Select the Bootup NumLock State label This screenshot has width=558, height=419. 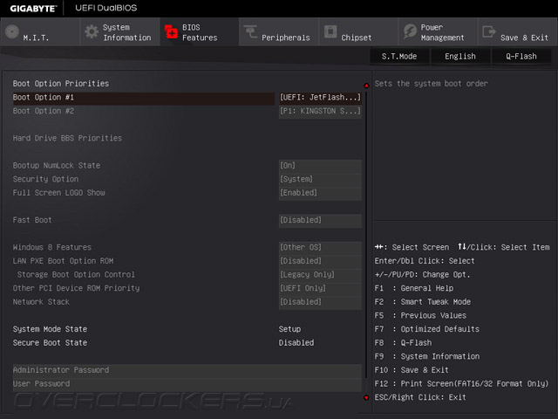56,166
